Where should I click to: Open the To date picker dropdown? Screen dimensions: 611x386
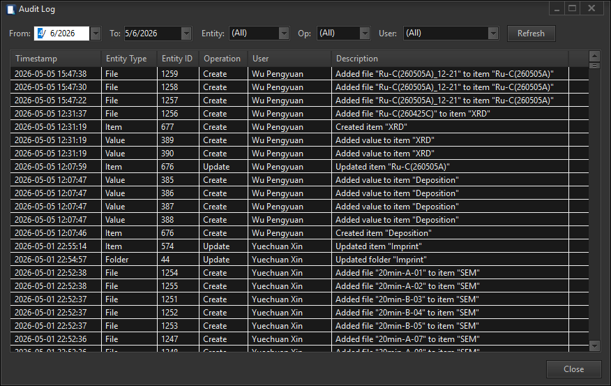[187, 34]
